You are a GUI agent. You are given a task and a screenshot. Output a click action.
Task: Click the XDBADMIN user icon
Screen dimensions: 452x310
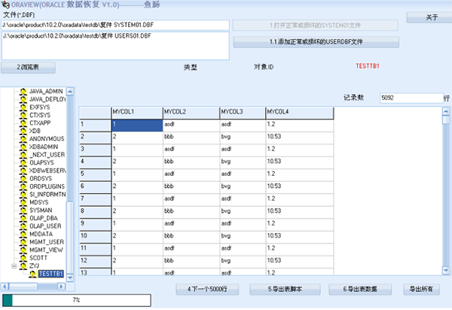pyautogui.click(x=23, y=147)
